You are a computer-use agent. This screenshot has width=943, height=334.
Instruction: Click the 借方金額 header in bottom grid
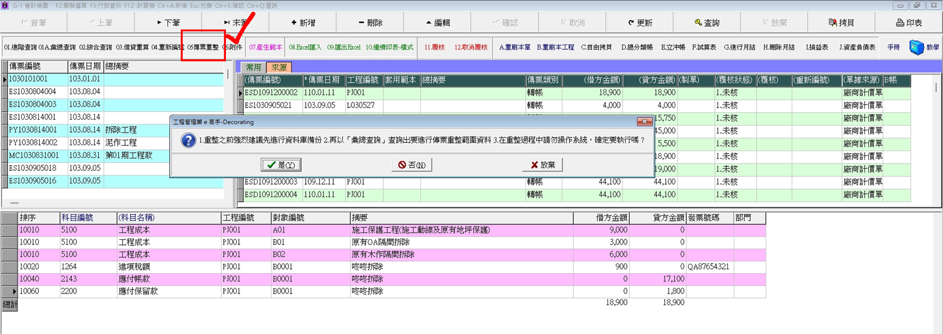tap(601, 218)
